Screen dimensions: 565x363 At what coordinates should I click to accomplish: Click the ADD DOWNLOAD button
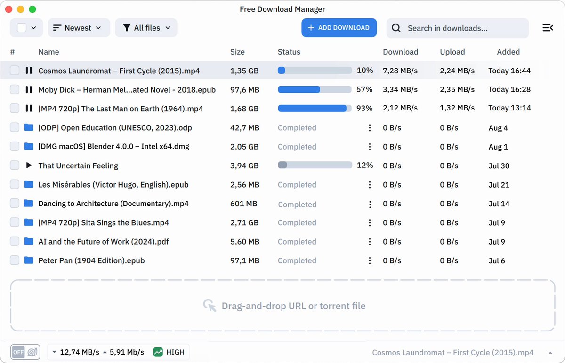coord(339,28)
